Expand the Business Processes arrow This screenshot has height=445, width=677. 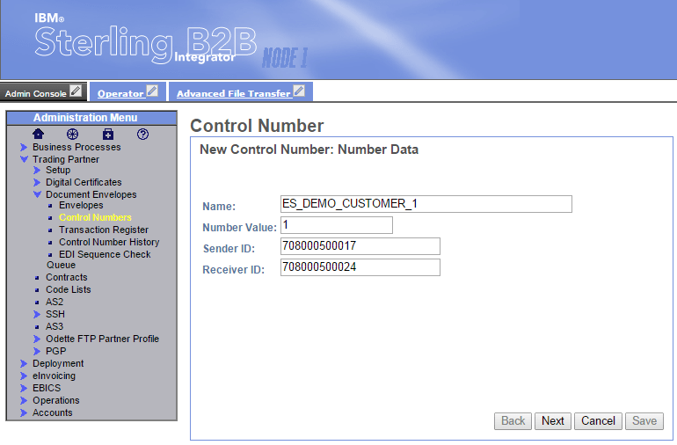click(x=24, y=148)
